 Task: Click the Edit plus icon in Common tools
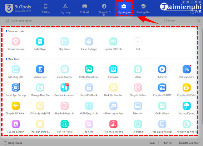point(138,42)
